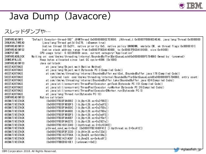Viewport: 206px width, 154px height.
Task: Select the 'ThreadPoolExecutor.runWorker' stack frame
Action: (x=105, y=87)
